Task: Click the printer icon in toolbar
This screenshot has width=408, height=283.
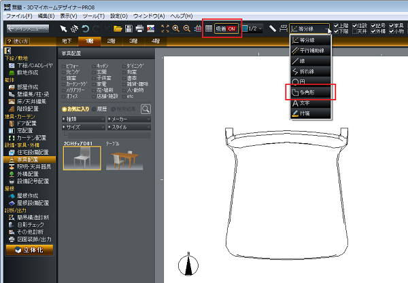Action: (139, 29)
